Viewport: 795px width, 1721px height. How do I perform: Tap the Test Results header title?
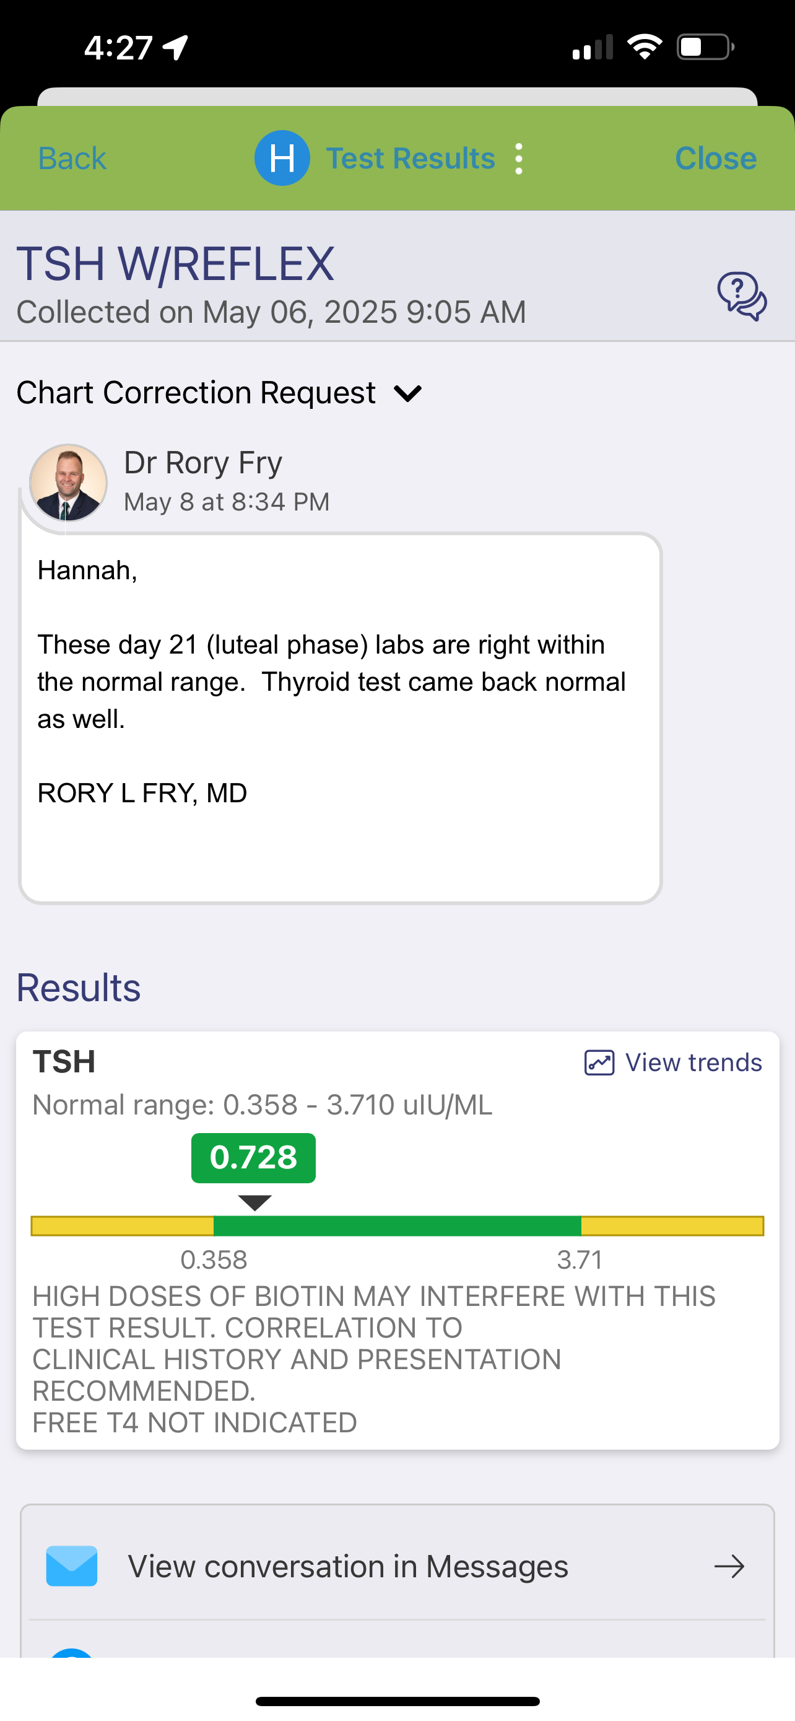(x=410, y=159)
